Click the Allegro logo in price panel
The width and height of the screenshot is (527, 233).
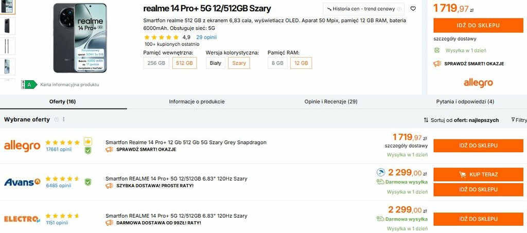tap(478, 83)
